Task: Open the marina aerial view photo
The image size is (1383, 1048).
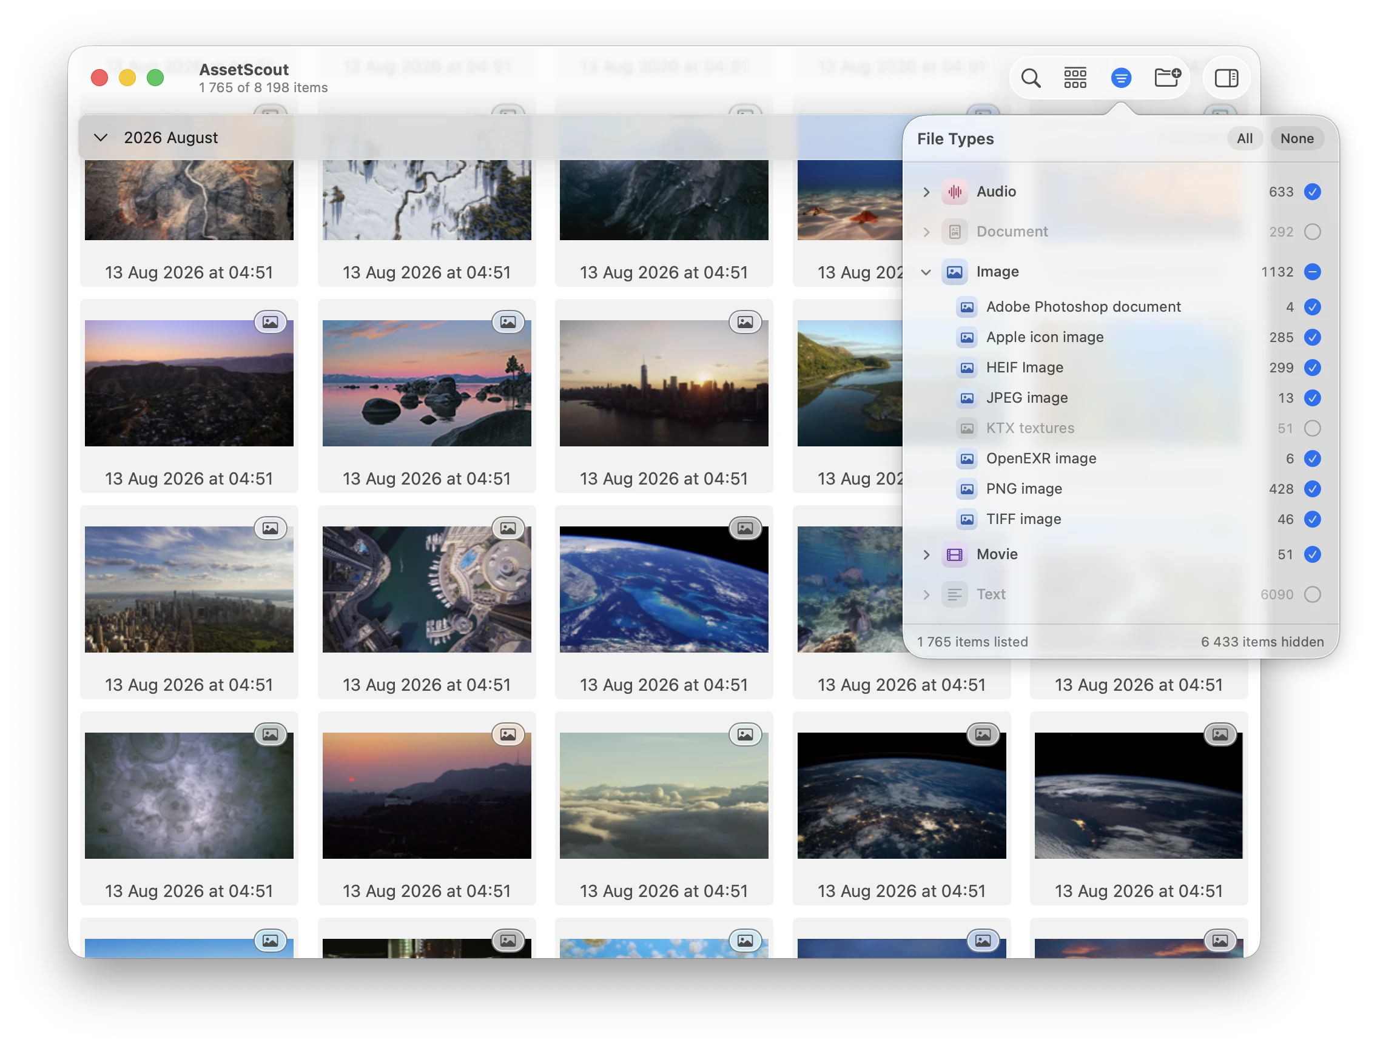Action: point(426,590)
